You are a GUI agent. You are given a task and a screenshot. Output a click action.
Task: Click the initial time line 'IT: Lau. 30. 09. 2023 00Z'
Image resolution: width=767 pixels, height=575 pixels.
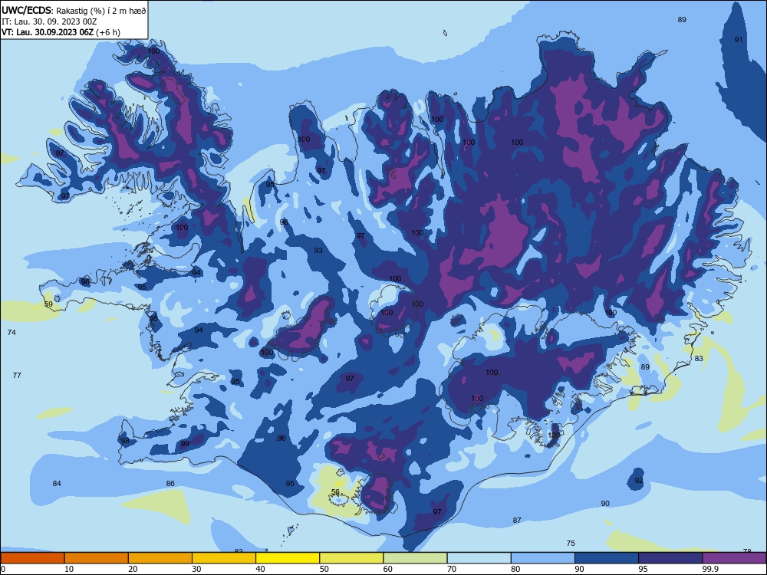(49, 21)
